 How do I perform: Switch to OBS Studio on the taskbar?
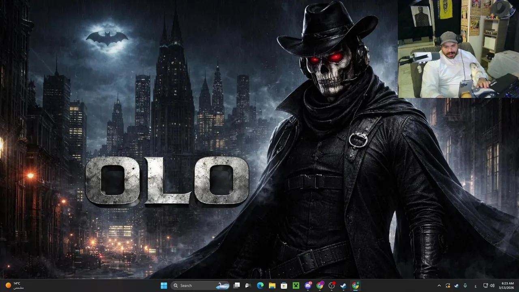click(332, 286)
